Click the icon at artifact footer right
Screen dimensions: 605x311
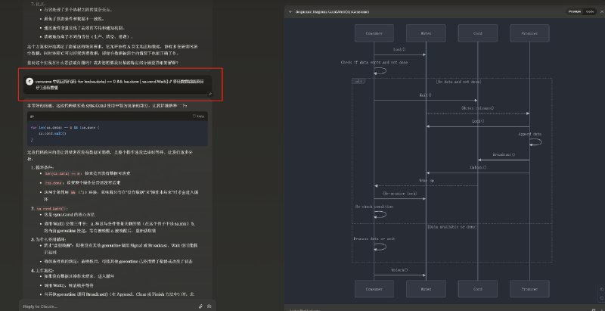click(594, 309)
